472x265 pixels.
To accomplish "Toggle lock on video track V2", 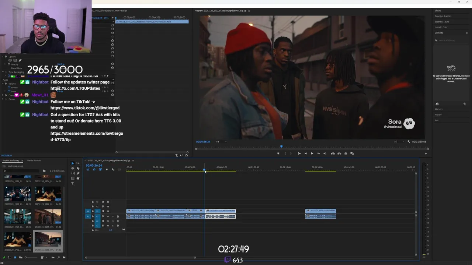I will (93, 206).
